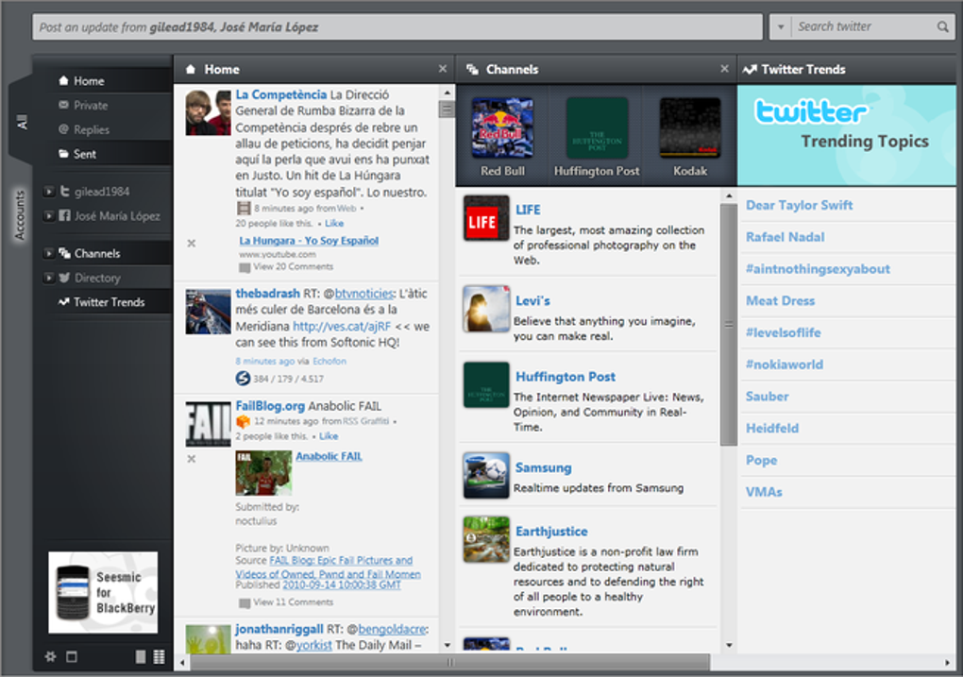Screen dimensions: 963x677
Task: Select the Accounts vertical tab
Action: pos(20,215)
